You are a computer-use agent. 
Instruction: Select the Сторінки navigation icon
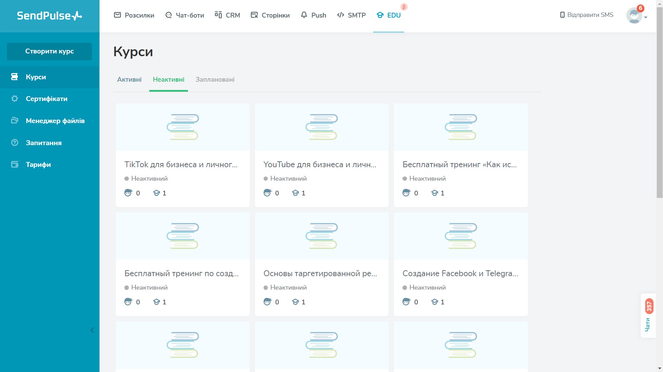254,15
